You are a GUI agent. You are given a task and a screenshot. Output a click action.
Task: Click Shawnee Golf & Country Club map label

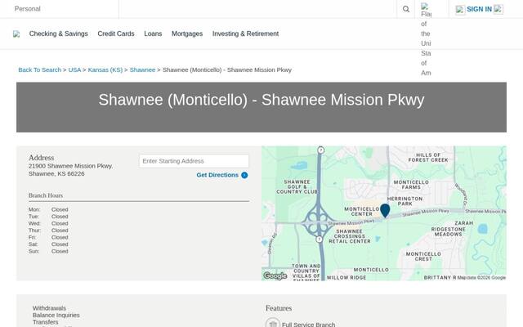pos(297,187)
